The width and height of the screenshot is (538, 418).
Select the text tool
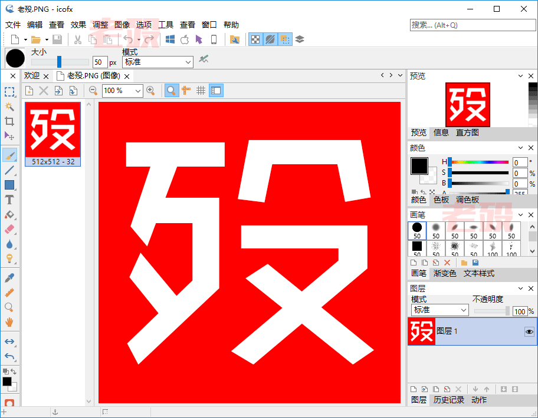(x=9, y=200)
